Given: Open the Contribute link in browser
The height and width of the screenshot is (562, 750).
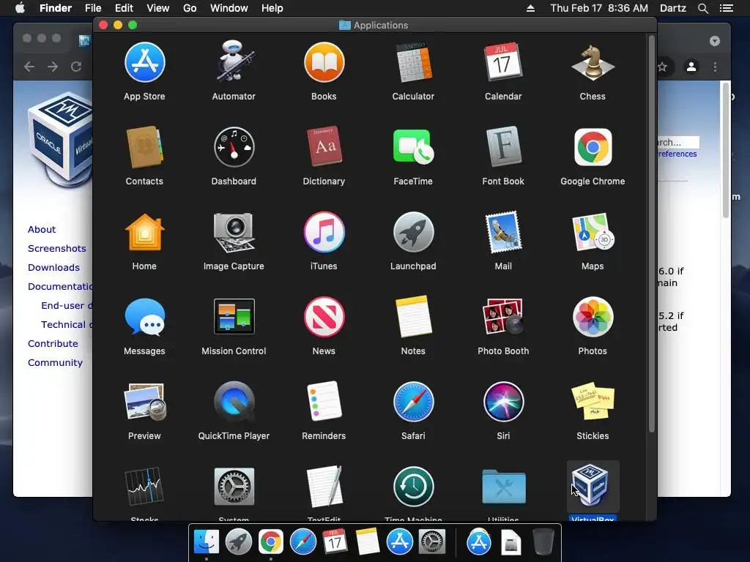Looking at the screenshot, I should [53, 344].
